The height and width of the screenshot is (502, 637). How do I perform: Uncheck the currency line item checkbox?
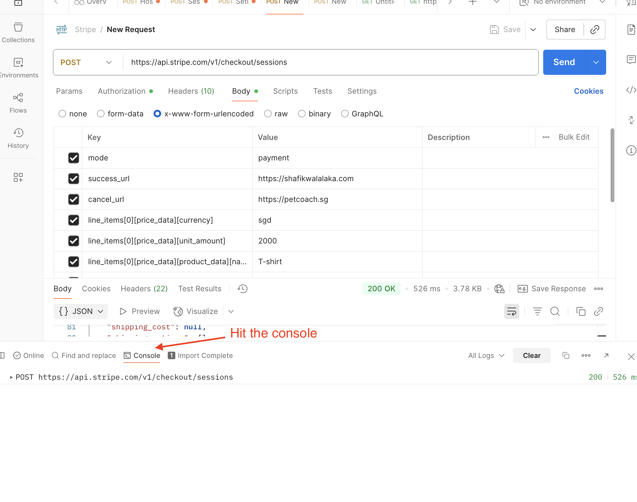(x=74, y=220)
